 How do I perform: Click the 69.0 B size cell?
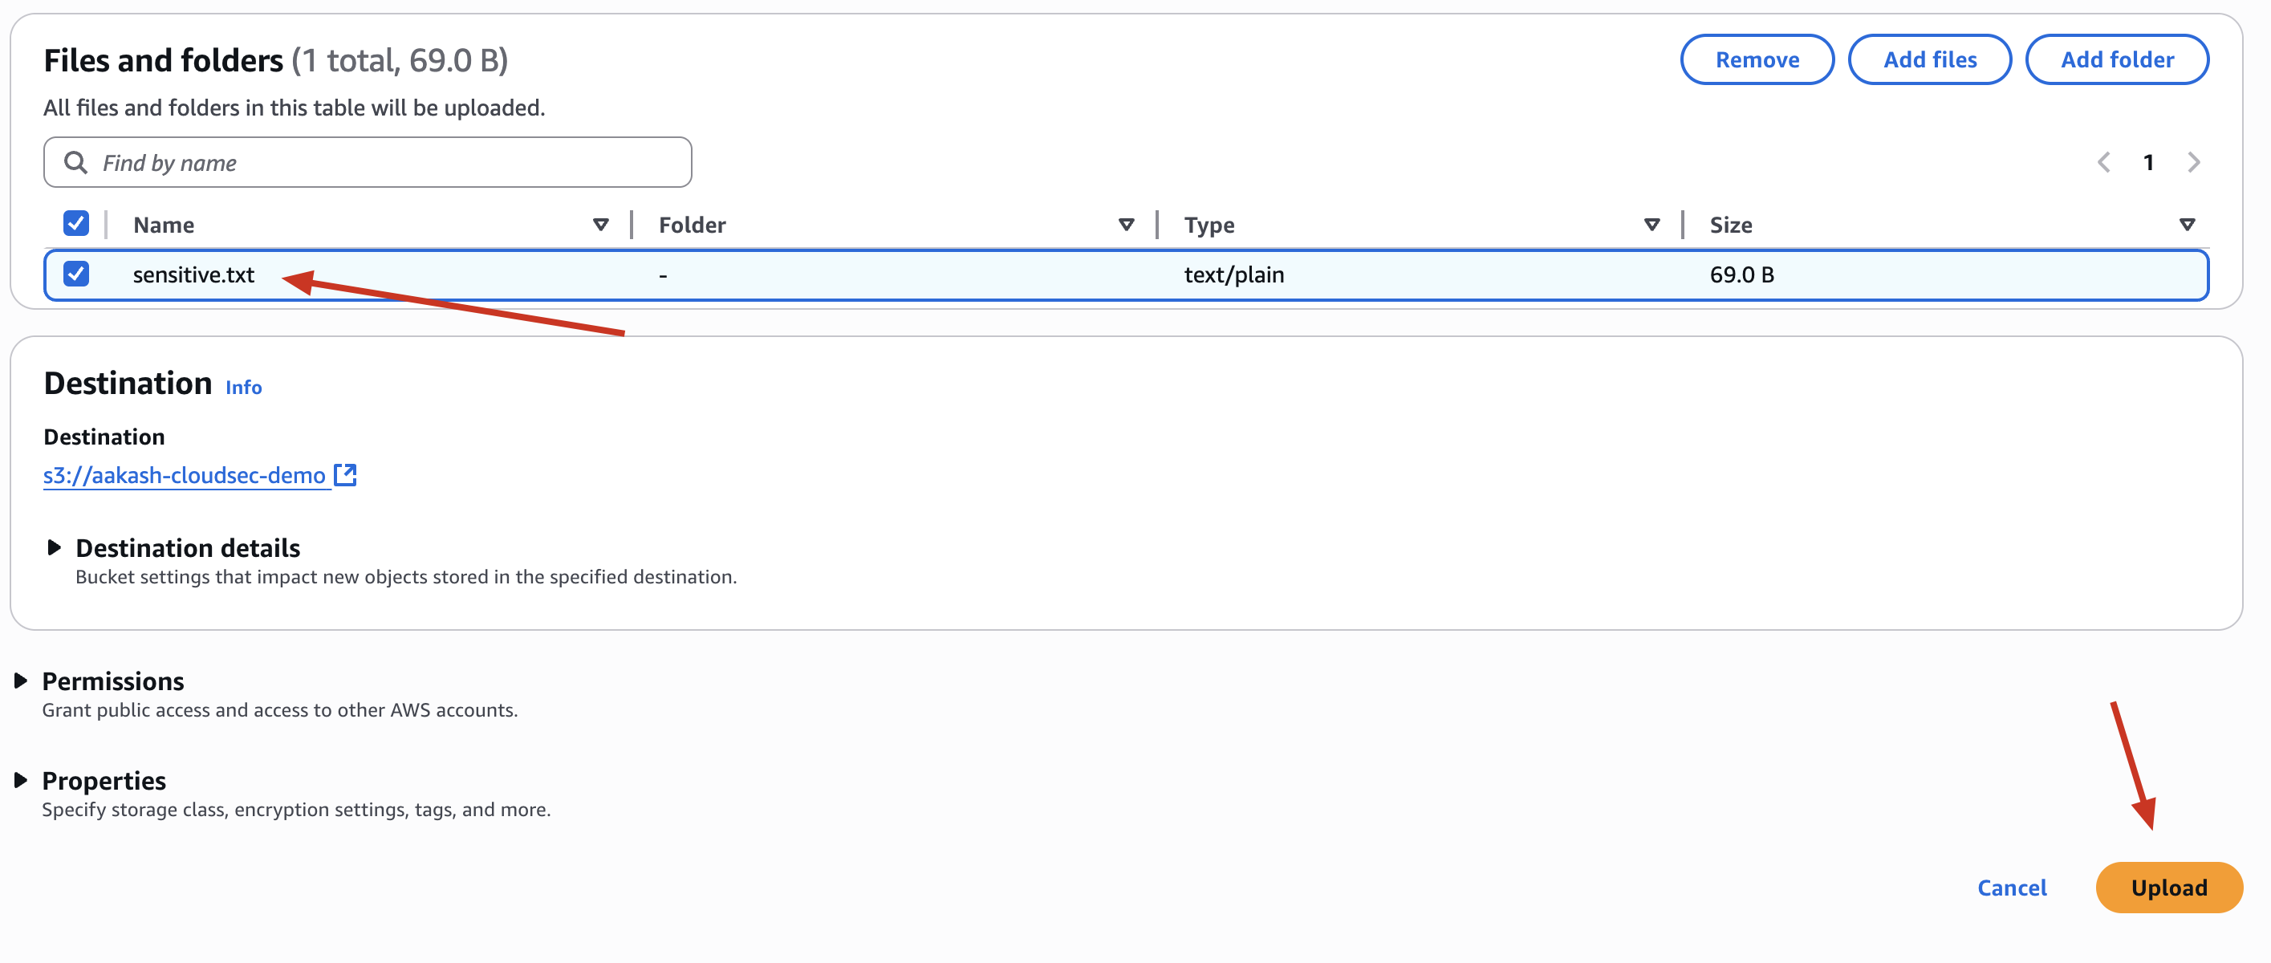[1741, 275]
